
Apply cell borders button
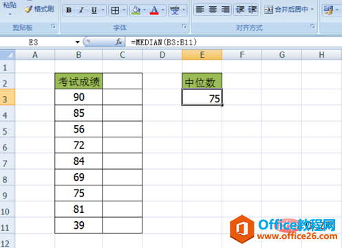115,10
